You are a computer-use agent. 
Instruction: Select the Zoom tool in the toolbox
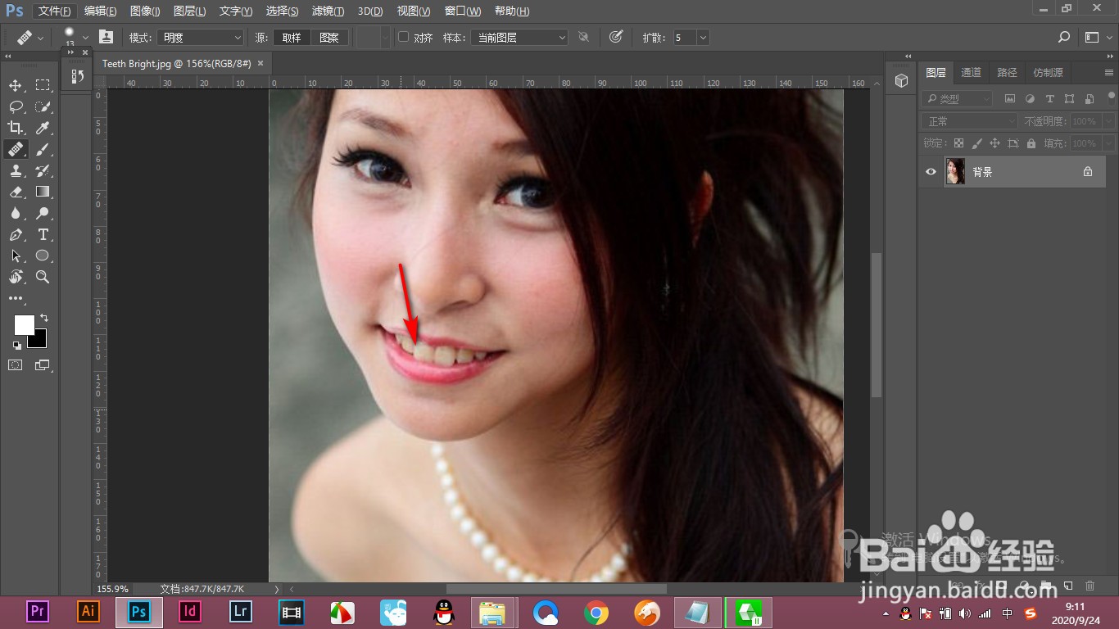(43, 277)
